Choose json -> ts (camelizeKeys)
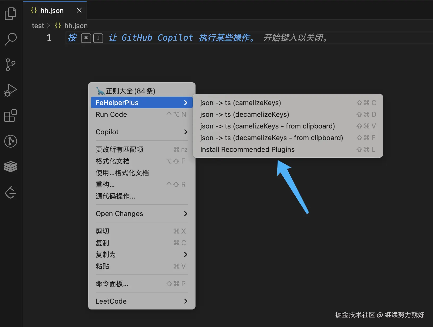Viewport: 433px width, 327px height. (288, 103)
